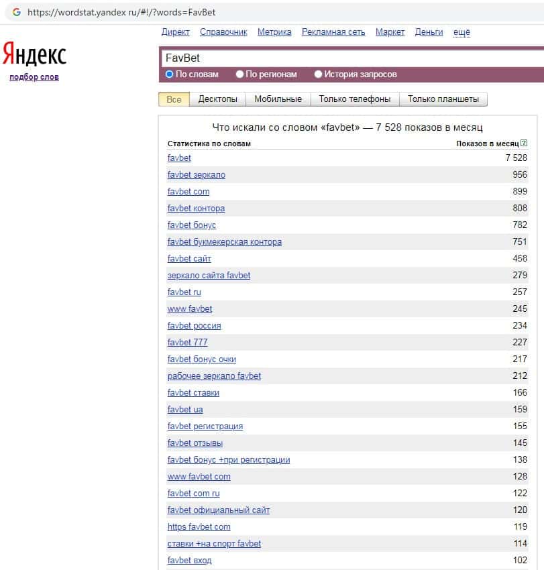Click the favbet букмекерская контора link
The image size is (544, 570).
click(224, 242)
